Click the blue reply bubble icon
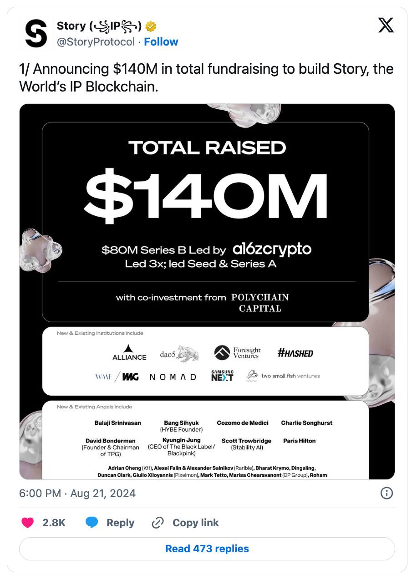Screen dimensions: 417x580 click(92, 523)
